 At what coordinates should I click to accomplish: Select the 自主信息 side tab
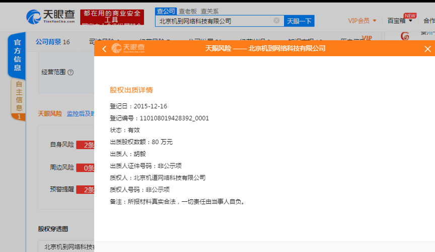19,99
